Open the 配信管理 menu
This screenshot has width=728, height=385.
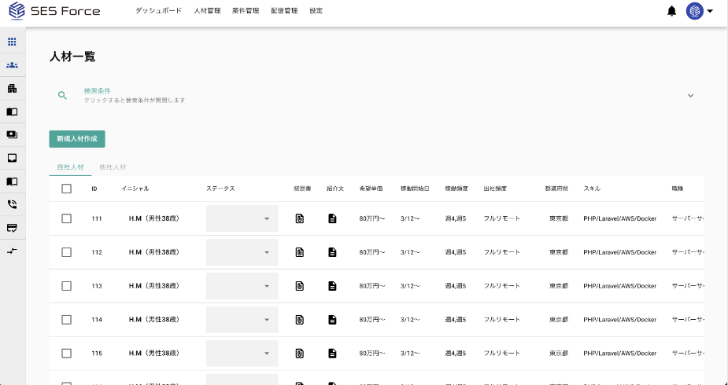(x=284, y=11)
